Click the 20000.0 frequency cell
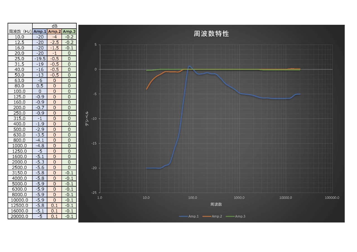 (20, 216)
